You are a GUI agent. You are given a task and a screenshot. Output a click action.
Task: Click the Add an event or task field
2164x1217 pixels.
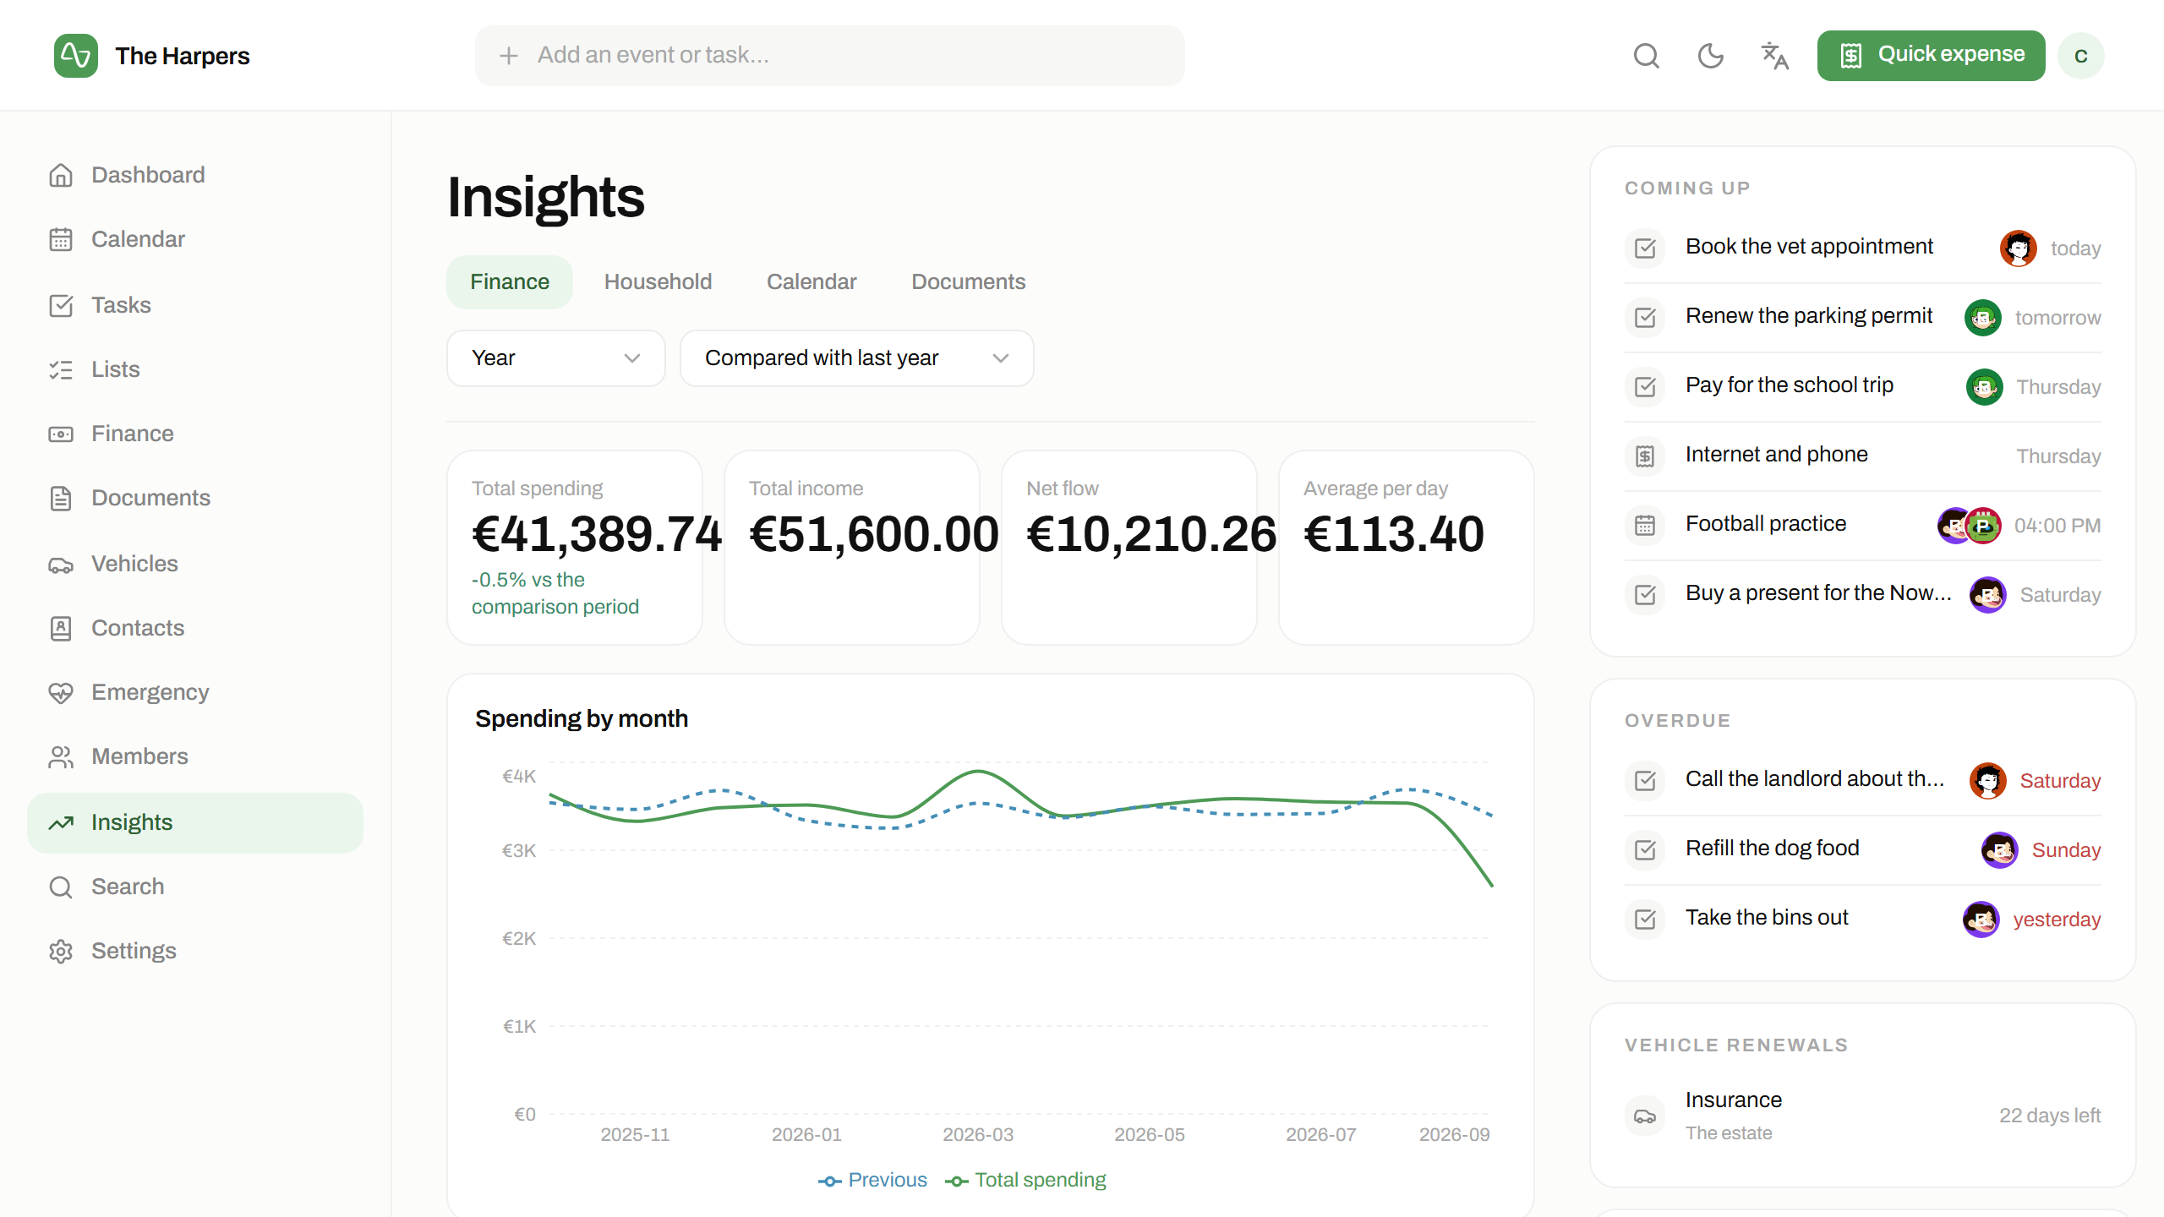tap(829, 56)
